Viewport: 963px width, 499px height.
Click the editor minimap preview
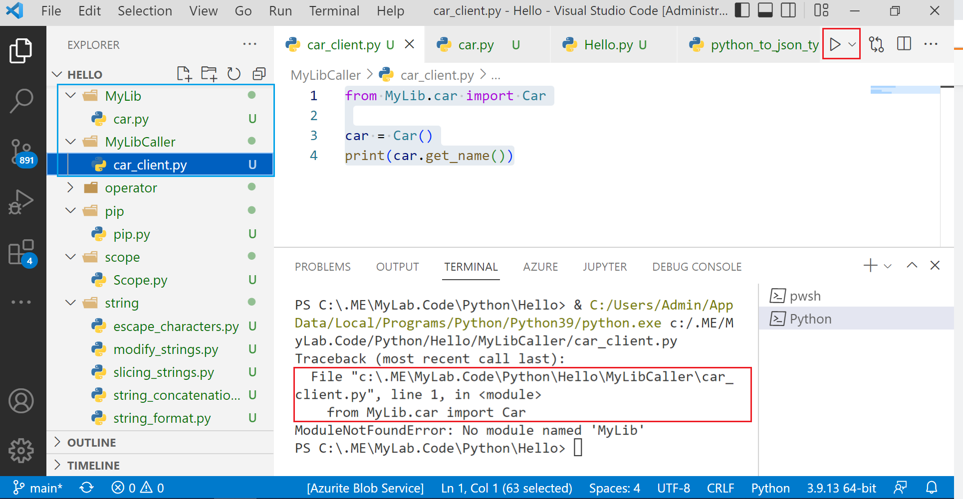click(905, 90)
